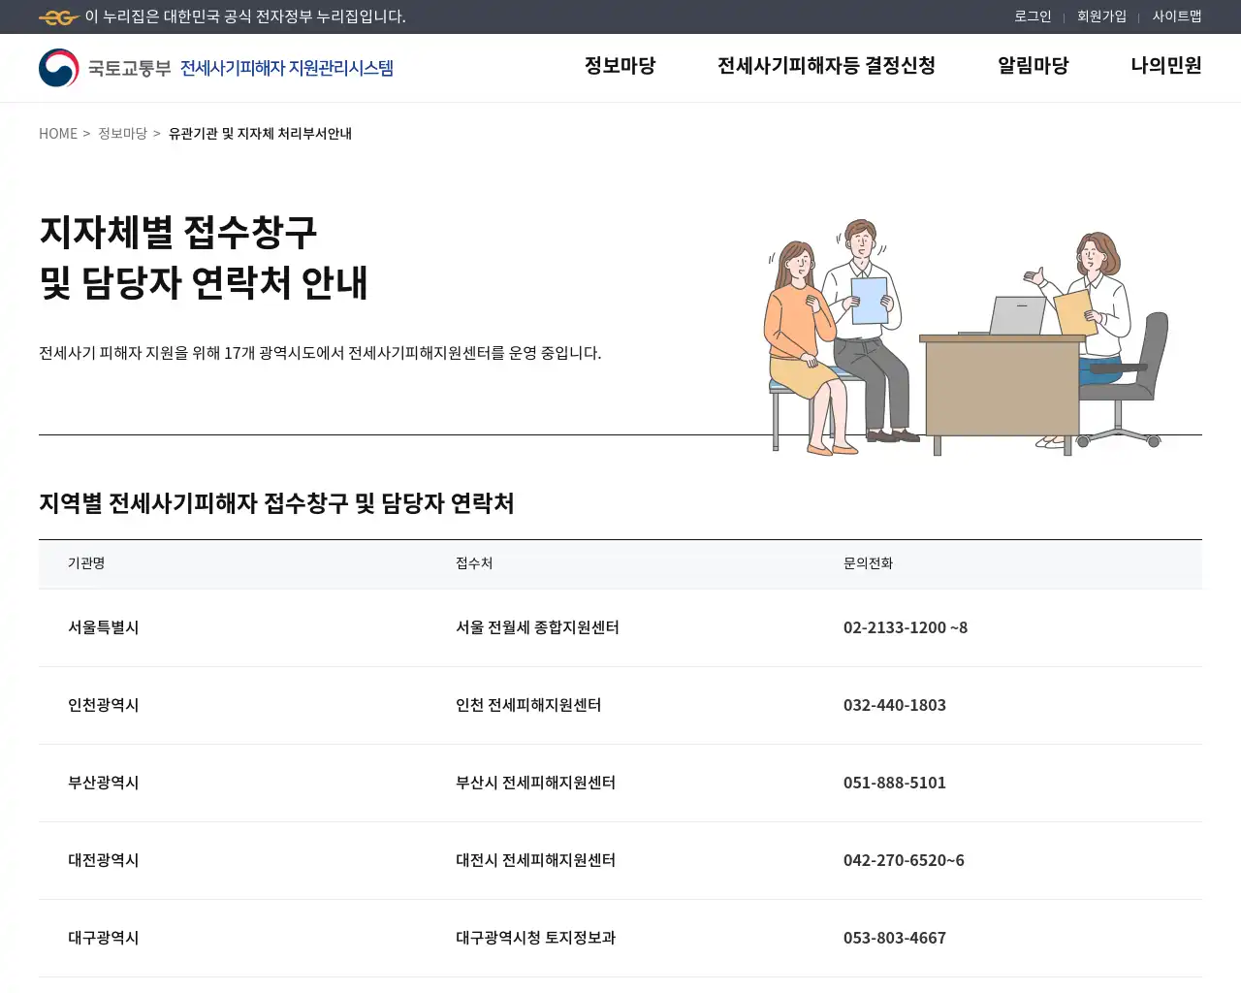The image size is (1241, 993).
Task: Click the 접수처 column header
Action: tap(474, 563)
